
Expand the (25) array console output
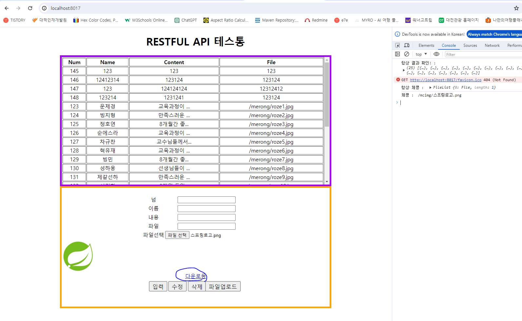coord(404,70)
